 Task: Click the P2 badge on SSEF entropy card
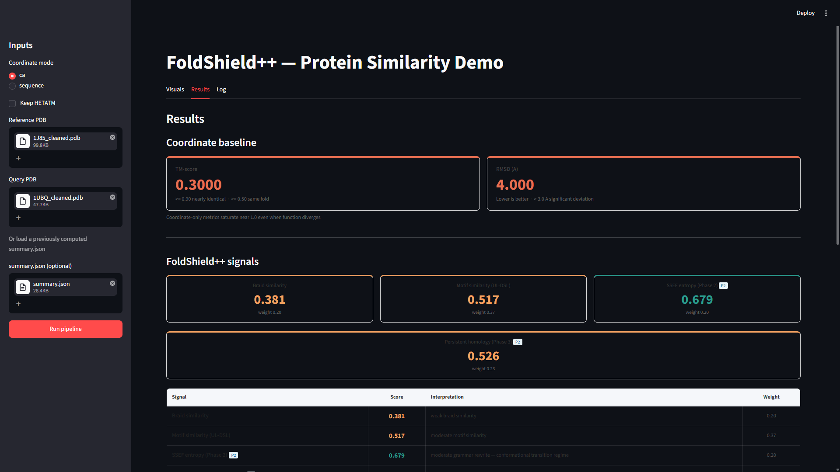[723, 286]
